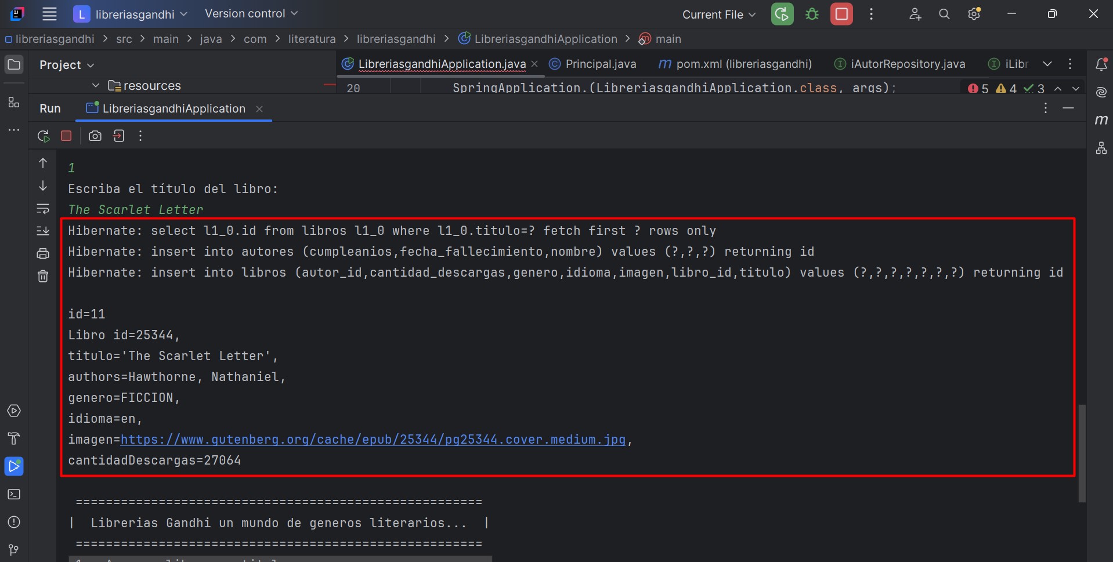Show hidden editor tabs chevron
1113x562 pixels.
(x=1047, y=64)
